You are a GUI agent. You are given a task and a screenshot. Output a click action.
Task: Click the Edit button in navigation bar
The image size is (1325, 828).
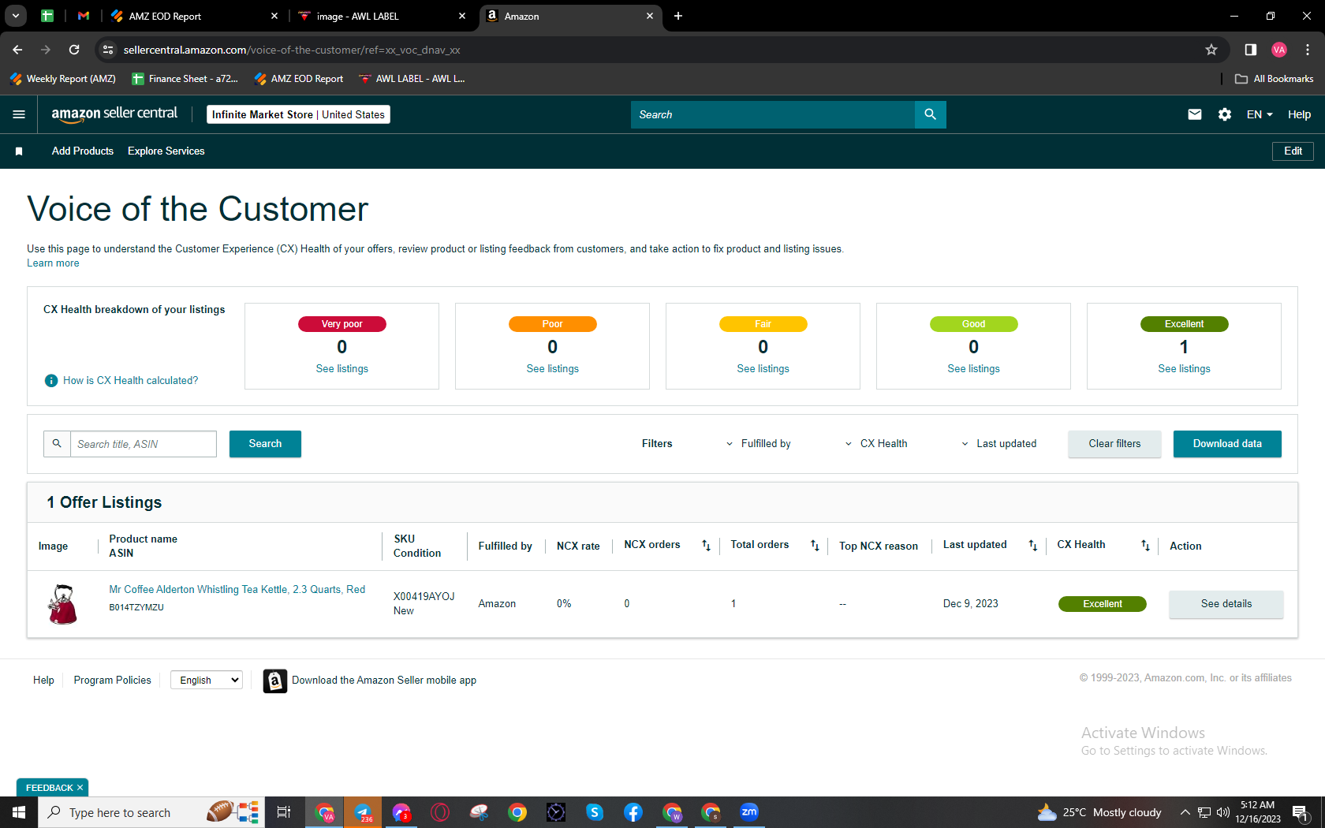tap(1293, 151)
